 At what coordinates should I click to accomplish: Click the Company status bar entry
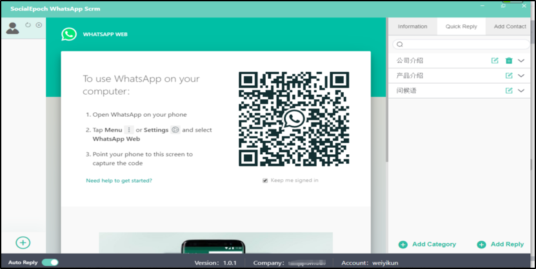(289, 263)
